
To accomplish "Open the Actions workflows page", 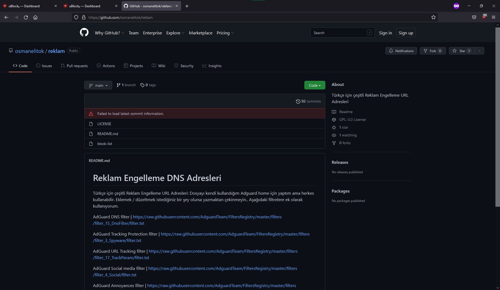I will point(106,66).
